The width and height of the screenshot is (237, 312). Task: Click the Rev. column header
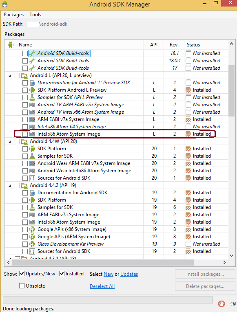(174, 45)
